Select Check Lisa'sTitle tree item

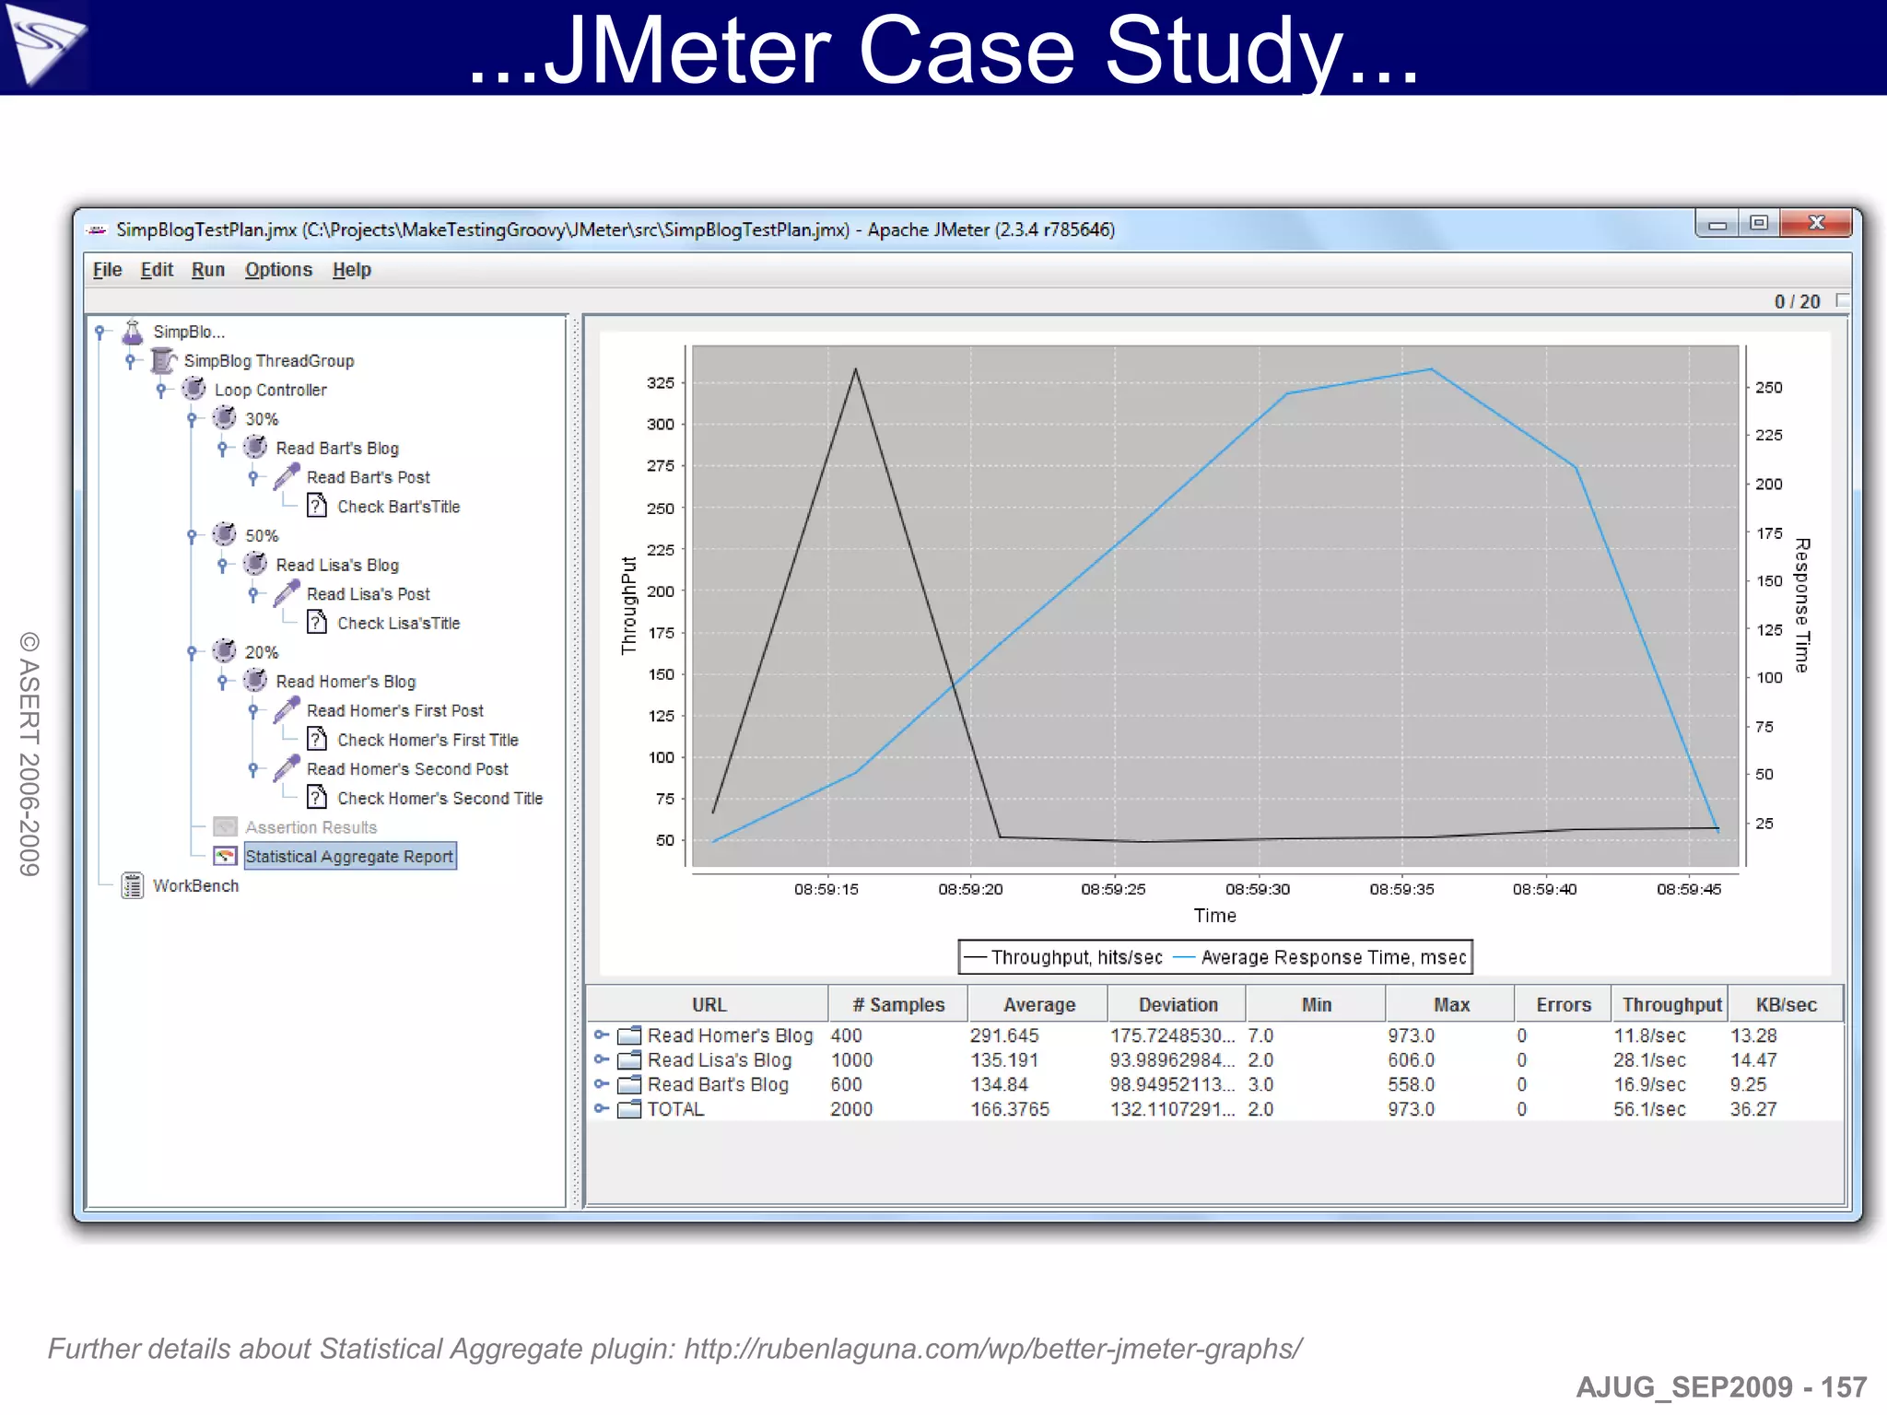point(398,624)
